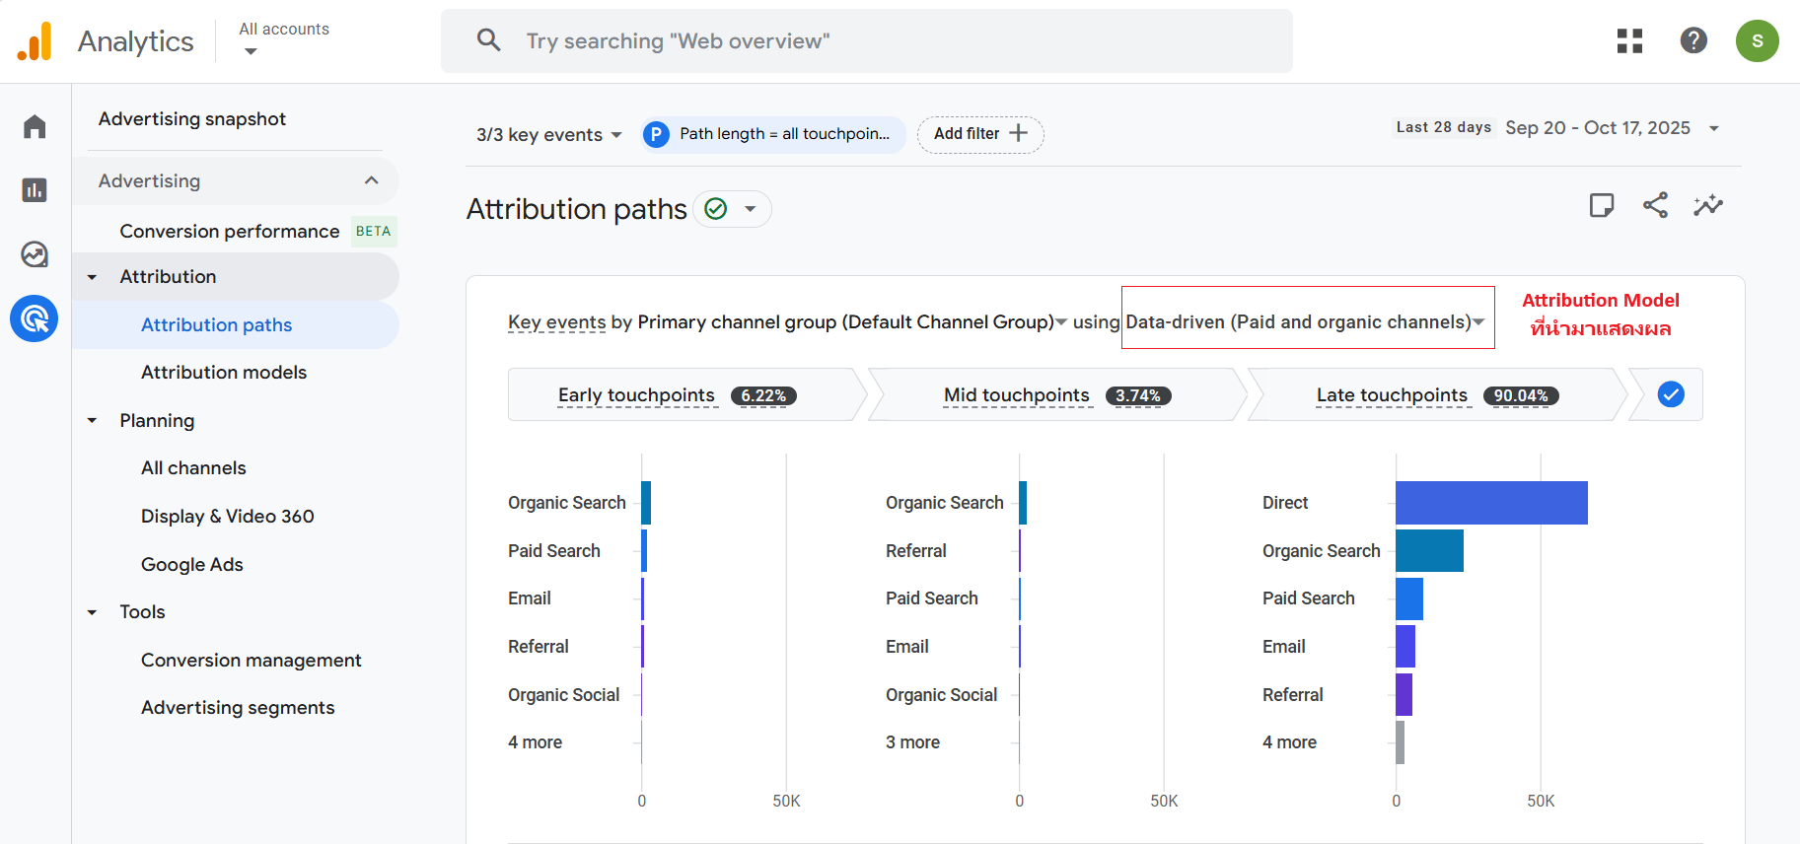1800x844 pixels.
Task: Open the Reports bar-chart icon
Action: coord(35,190)
